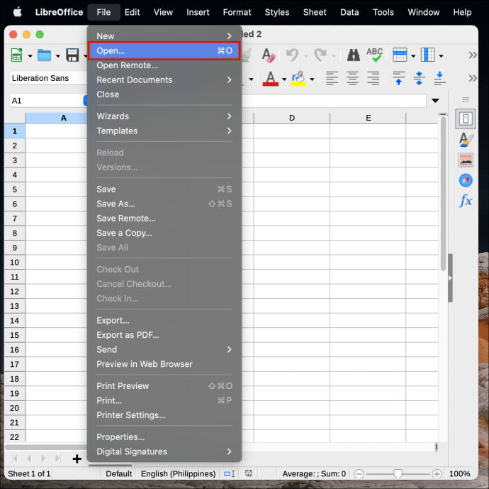Toggle the insert mode status bar indicator
This screenshot has width=489, height=489.
(x=230, y=473)
